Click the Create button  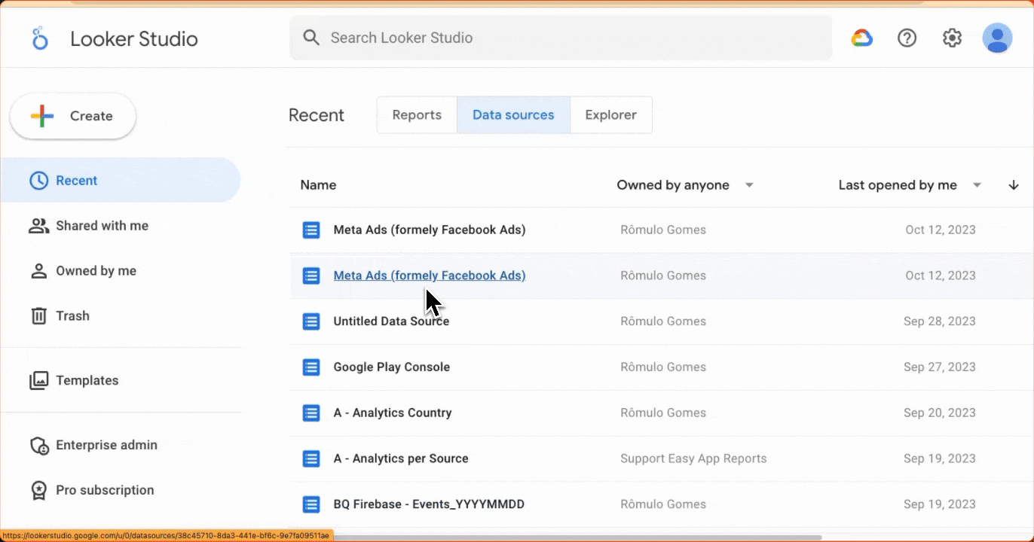(72, 116)
